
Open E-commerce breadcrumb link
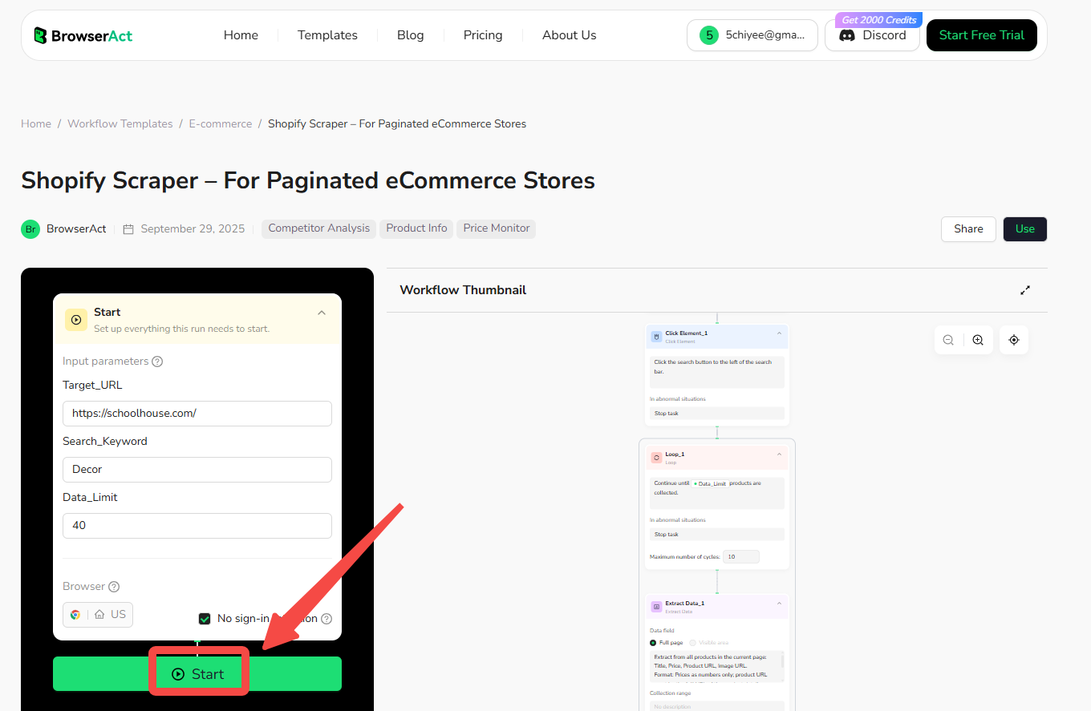[221, 123]
